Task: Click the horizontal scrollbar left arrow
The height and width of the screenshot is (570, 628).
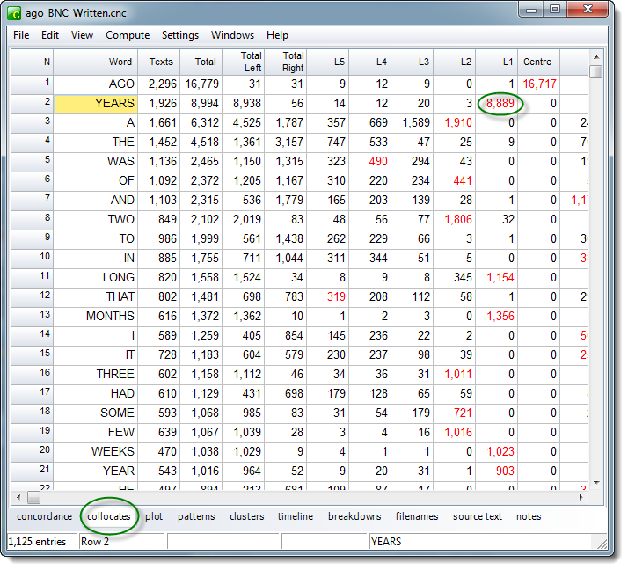Action: click(18, 497)
